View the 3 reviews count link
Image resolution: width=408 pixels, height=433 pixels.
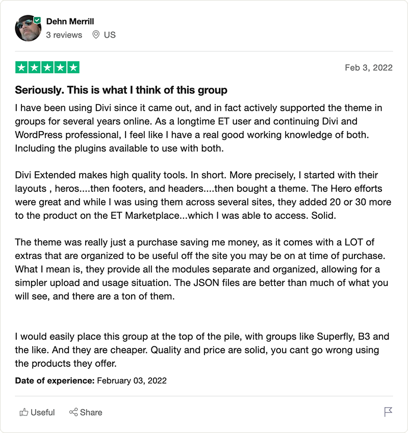coord(64,35)
